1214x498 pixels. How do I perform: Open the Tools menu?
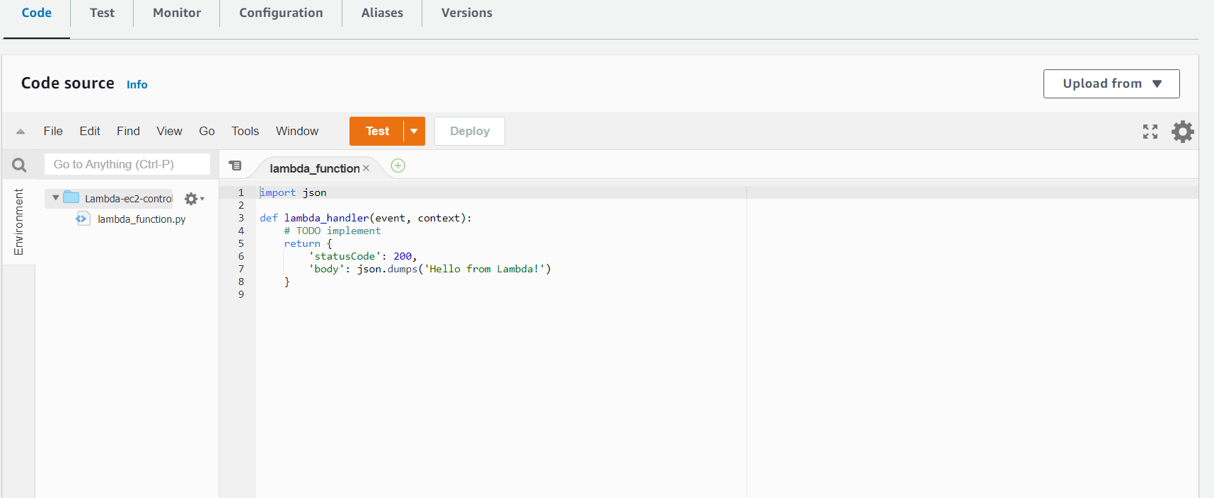tap(245, 131)
